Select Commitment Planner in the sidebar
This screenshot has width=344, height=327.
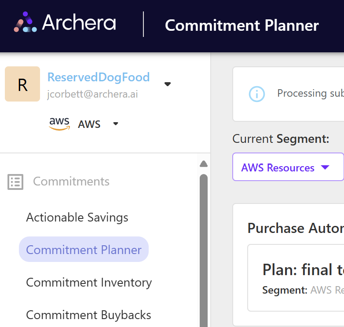pos(84,249)
